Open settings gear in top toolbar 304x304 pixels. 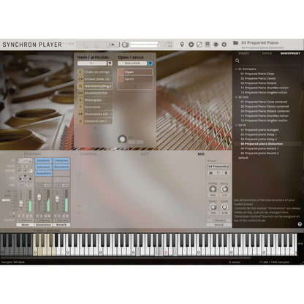pyautogui.click(x=224, y=45)
